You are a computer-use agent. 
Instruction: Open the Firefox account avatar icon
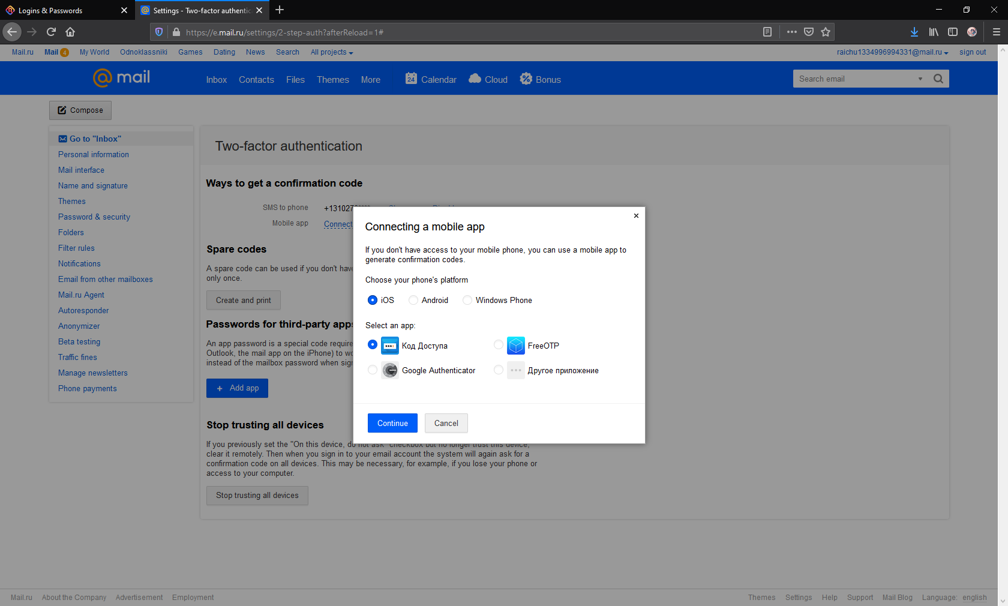pyautogui.click(x=972, y=32)
